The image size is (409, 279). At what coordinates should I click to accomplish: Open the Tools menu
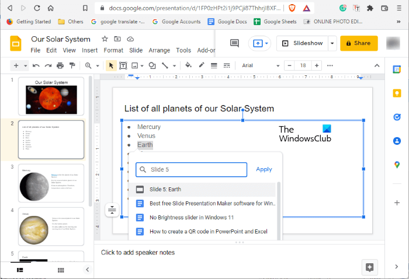tap(183, 50)
